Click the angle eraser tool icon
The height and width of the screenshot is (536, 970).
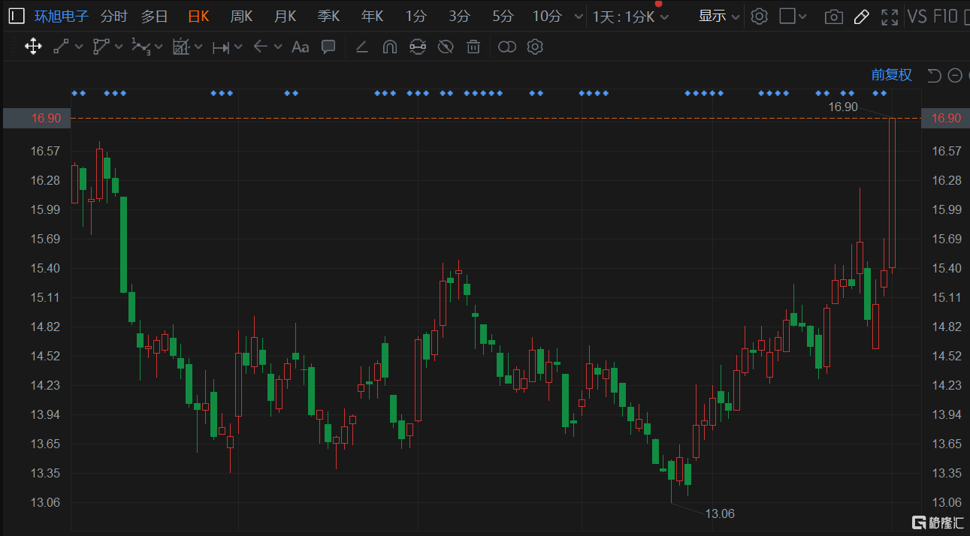361,47
